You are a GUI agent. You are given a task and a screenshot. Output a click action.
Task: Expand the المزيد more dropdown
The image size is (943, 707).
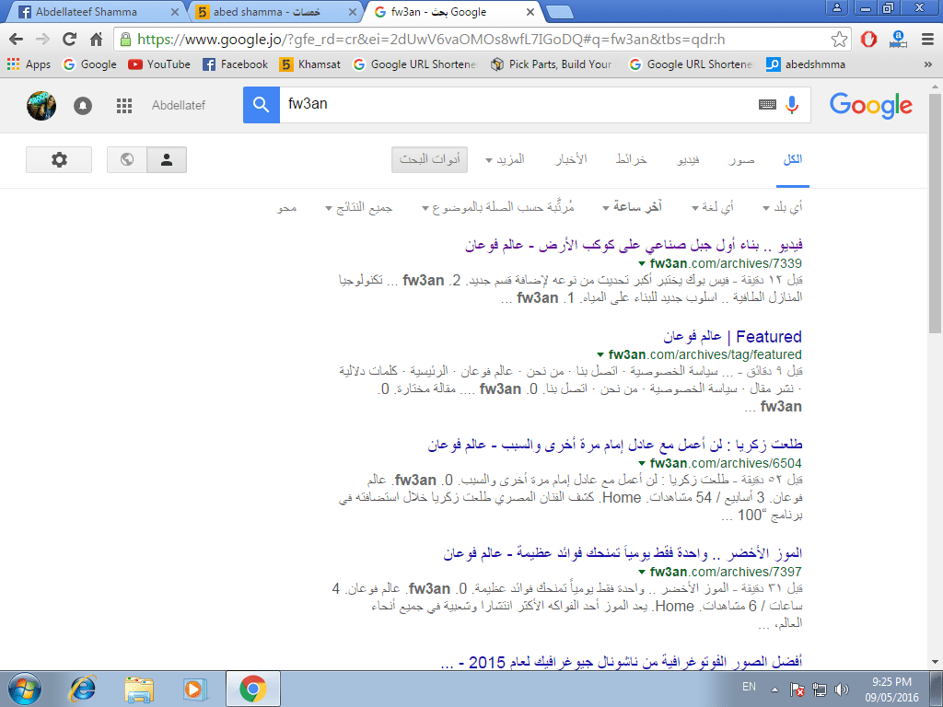tap(505, 159)
